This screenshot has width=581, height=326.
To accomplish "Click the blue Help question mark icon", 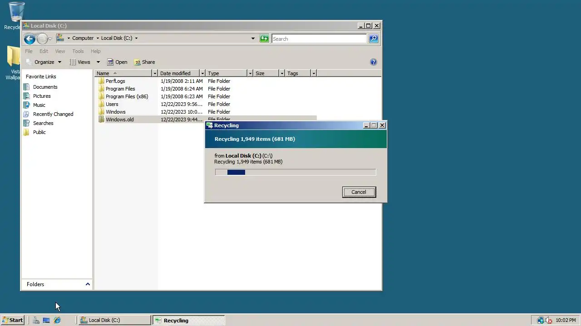I will point(374,62).
